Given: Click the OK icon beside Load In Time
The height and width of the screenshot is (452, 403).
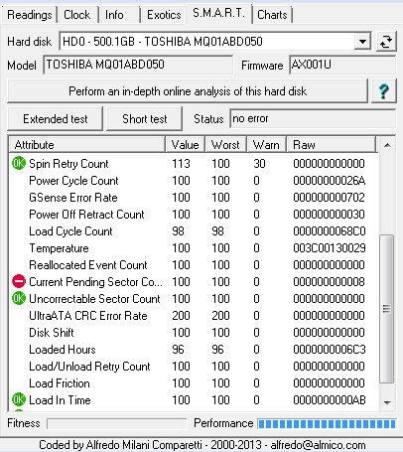Looking at the screenshot, I should pos(19,399).
